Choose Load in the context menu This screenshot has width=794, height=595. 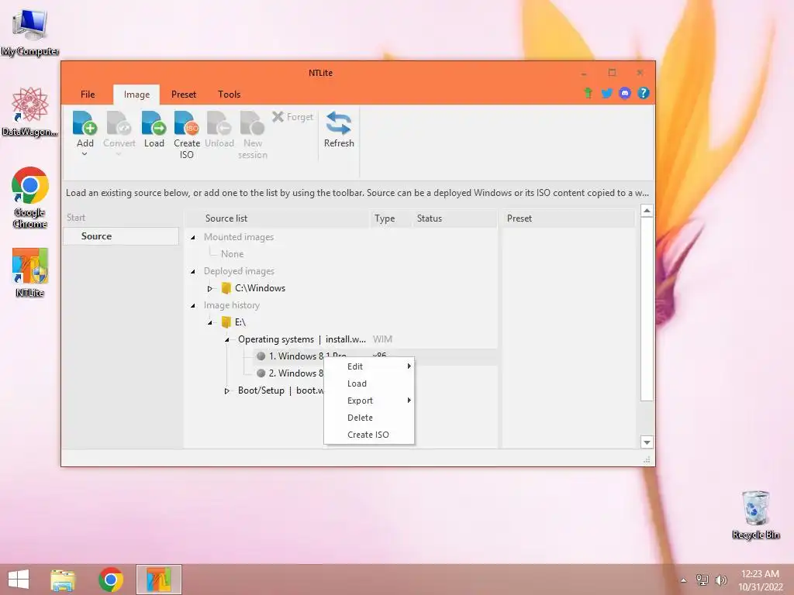(x=369, y=383)
